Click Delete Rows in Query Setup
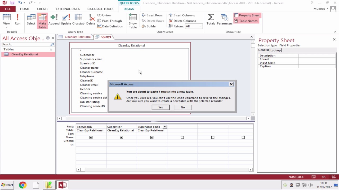 pos(153,21)
